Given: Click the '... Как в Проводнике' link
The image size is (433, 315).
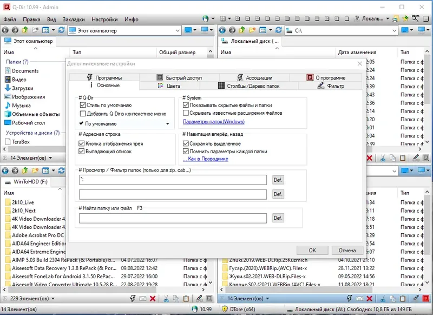Looking at the screenshot, I should coord(206,159).
